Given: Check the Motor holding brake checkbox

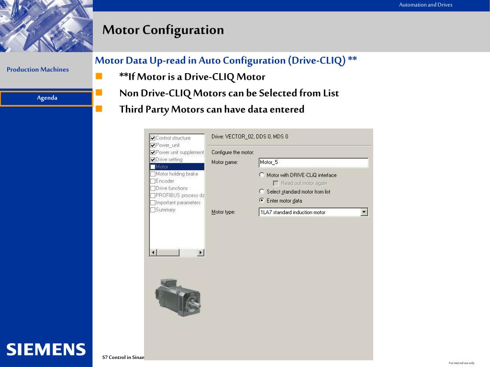Looking at the screenshot, I should pyautogui.click(x=153, y=174).
